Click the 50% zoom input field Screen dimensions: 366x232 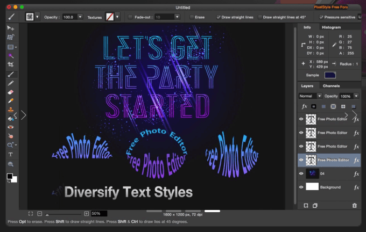(x=99, y=213)
